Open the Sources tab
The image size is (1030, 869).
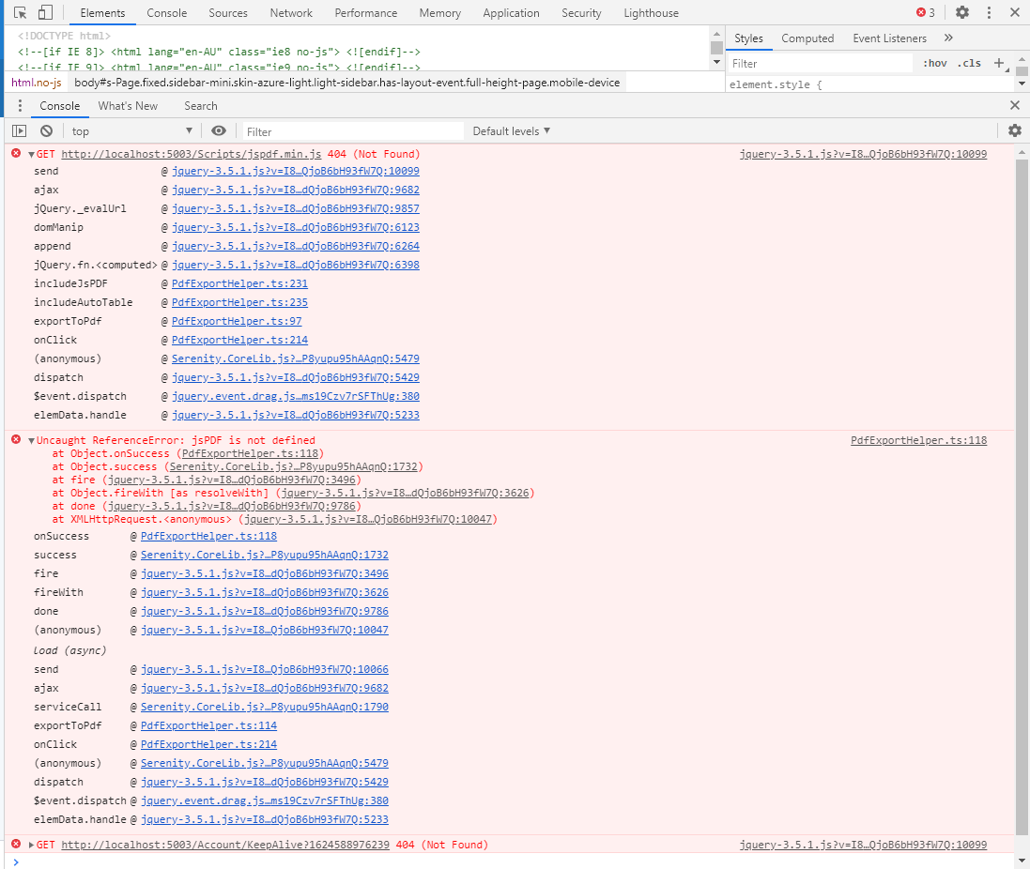coord(228,13)
